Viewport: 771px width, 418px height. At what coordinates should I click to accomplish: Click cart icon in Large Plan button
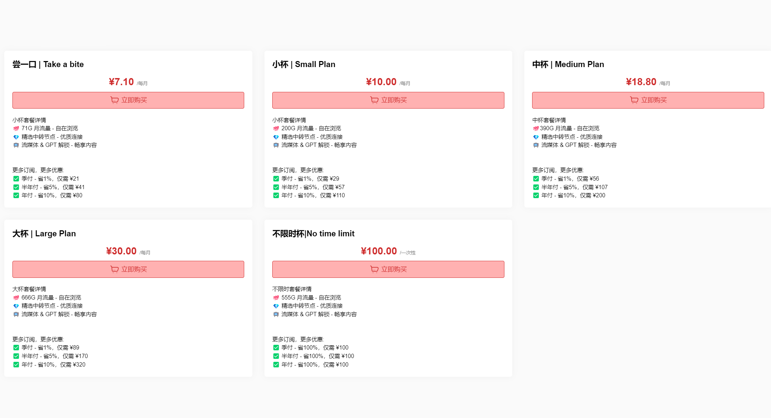[x=114, y=269]
